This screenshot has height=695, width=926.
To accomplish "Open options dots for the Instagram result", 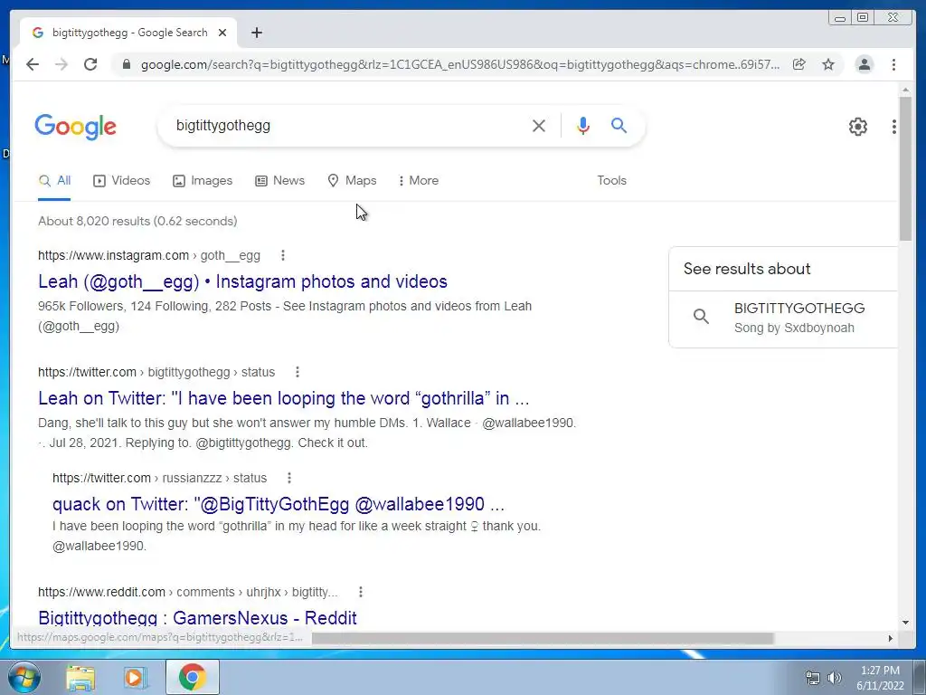I will tap(283, 255).
